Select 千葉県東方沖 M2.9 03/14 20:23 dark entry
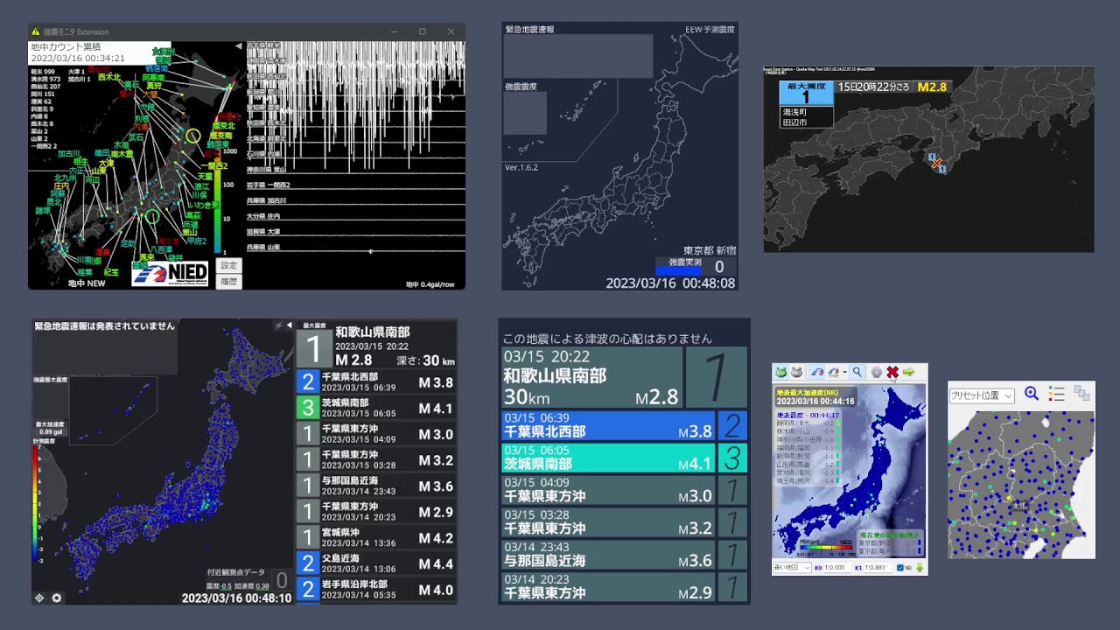1120x630 pixels. point(376,512)
